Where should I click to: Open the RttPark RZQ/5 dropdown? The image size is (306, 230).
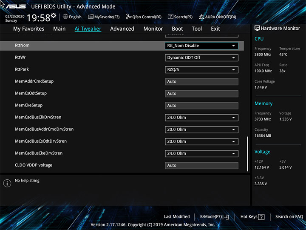coord(201,69)
